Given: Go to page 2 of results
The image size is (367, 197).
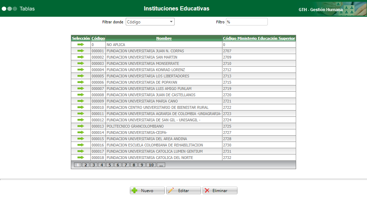Looking at the screenshot, I should click(86, 165).
